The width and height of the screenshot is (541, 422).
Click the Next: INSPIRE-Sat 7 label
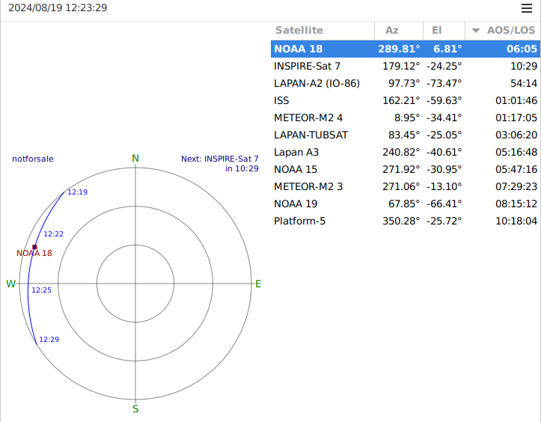220,159
